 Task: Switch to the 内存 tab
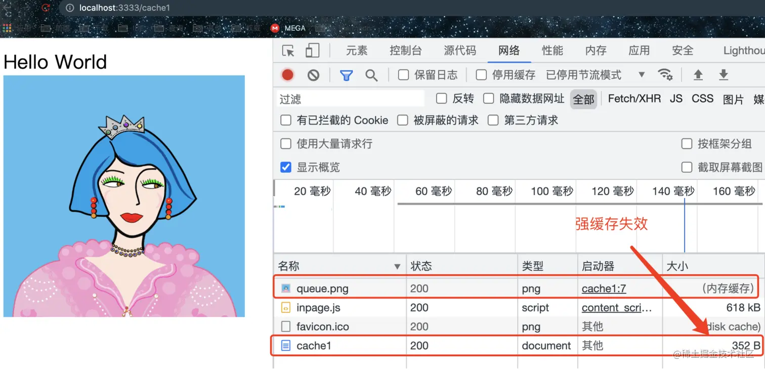pyautogui.click(x=596, y=51)
